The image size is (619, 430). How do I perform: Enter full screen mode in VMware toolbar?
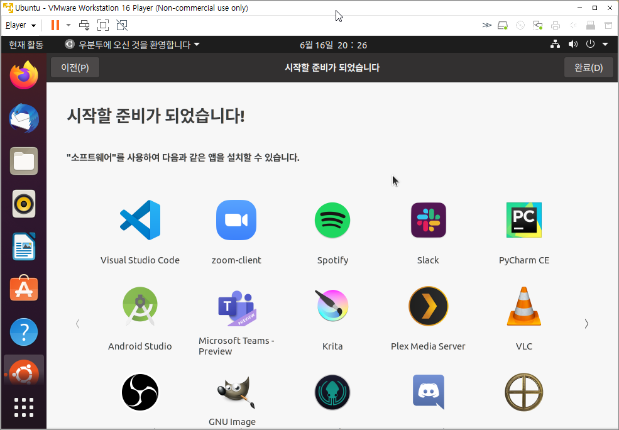point(103,25)
